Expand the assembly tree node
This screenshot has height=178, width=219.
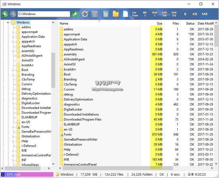tap(13, 51)
